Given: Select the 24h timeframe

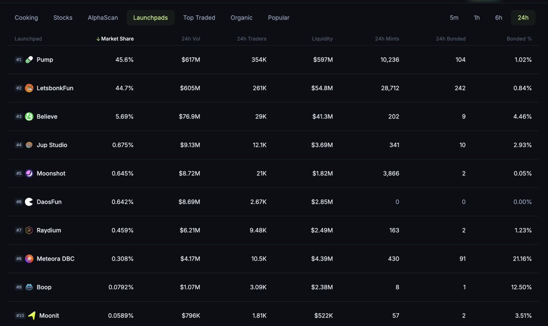Looking at the screenshot, I should click(523, 18).
